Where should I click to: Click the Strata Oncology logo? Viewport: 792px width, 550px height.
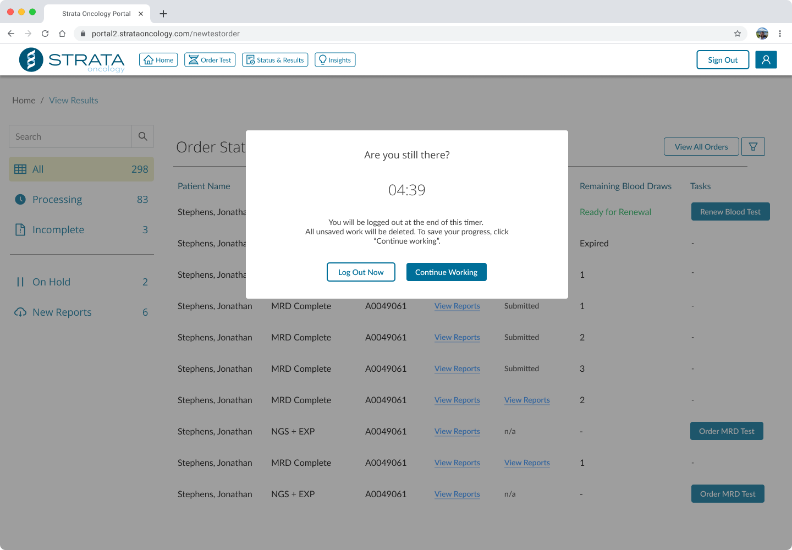pyautogui.click(x=72, y=60)
